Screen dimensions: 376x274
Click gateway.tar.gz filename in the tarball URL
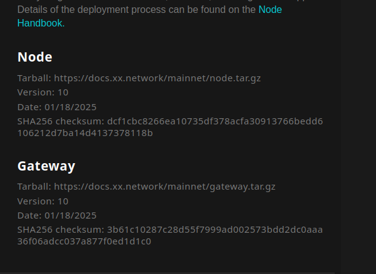click(248, 187)
